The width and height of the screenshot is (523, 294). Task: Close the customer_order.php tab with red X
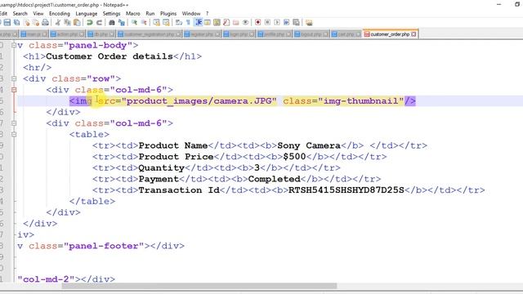413,34
